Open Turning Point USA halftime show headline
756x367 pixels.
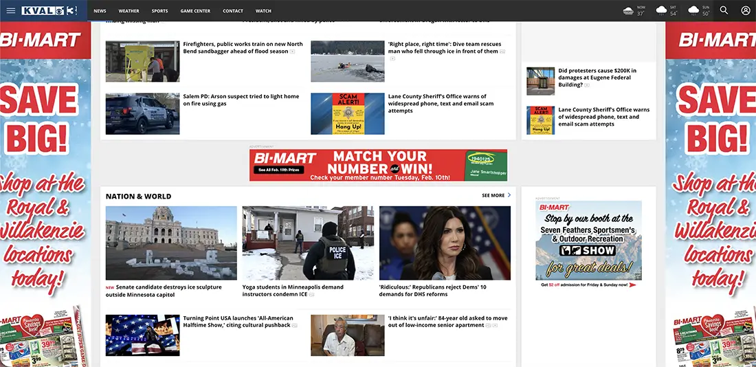[x=238, y=322]
